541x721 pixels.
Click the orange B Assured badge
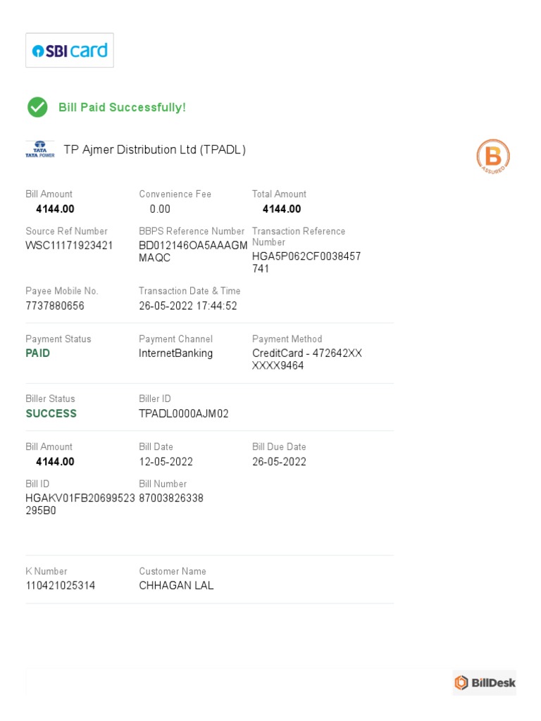[493, 156]
